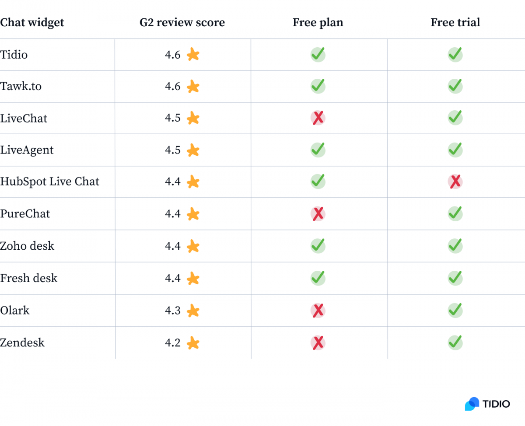Click the Free trial column header
Image resolution: width=525 pixels, height=426 pixels.
pos(455,22)
